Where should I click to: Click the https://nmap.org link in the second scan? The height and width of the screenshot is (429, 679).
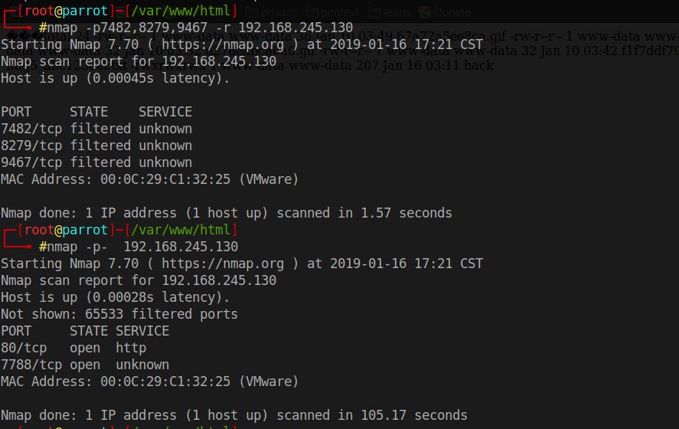tap(223, 264)
